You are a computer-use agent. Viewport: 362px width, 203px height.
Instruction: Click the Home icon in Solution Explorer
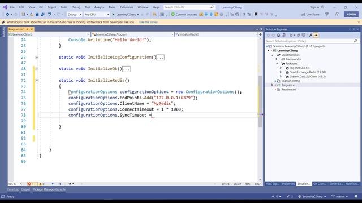pos(278,35)
